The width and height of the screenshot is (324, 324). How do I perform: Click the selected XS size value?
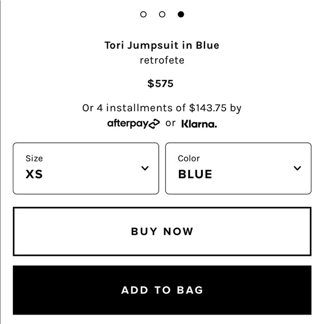click(34, 174)
